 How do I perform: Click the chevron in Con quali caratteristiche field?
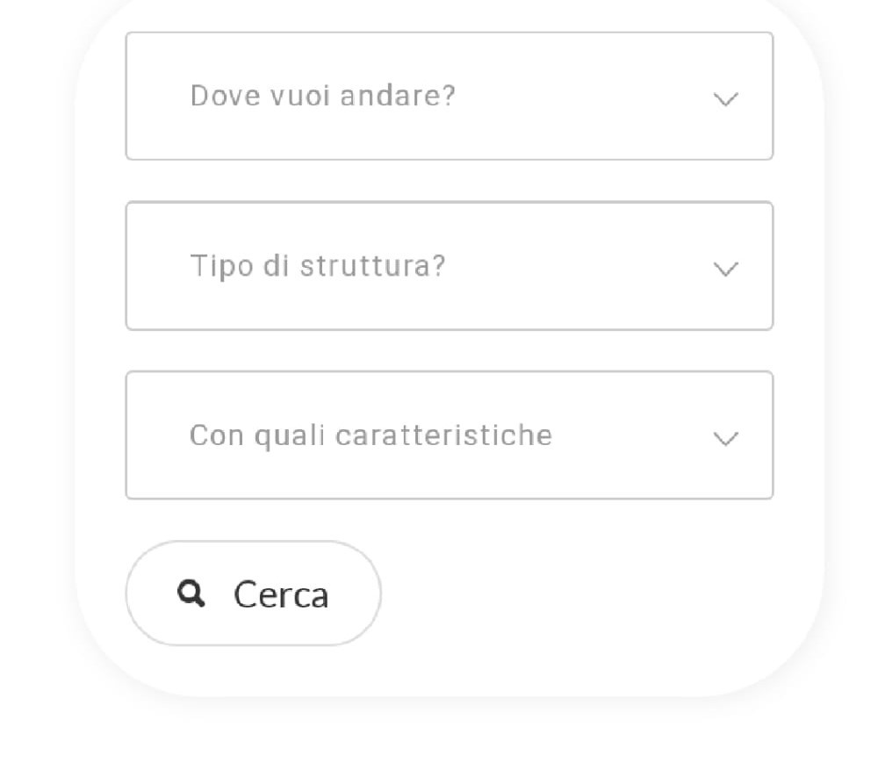726,439
